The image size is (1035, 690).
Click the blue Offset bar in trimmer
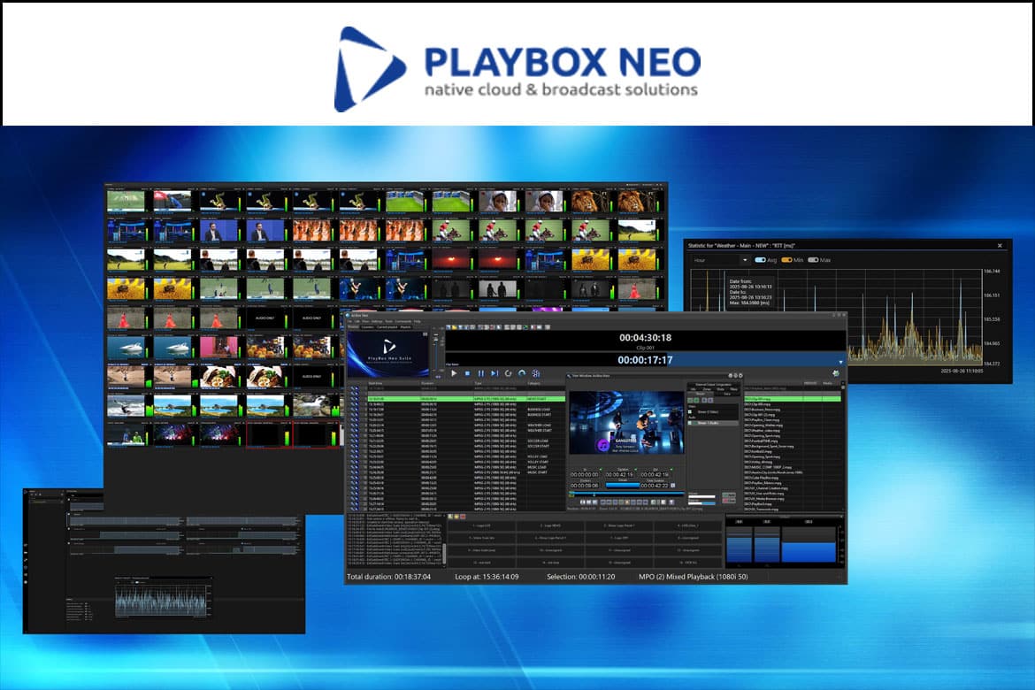[x=623, y=486]
